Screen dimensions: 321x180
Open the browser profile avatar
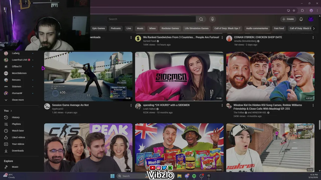311,10
